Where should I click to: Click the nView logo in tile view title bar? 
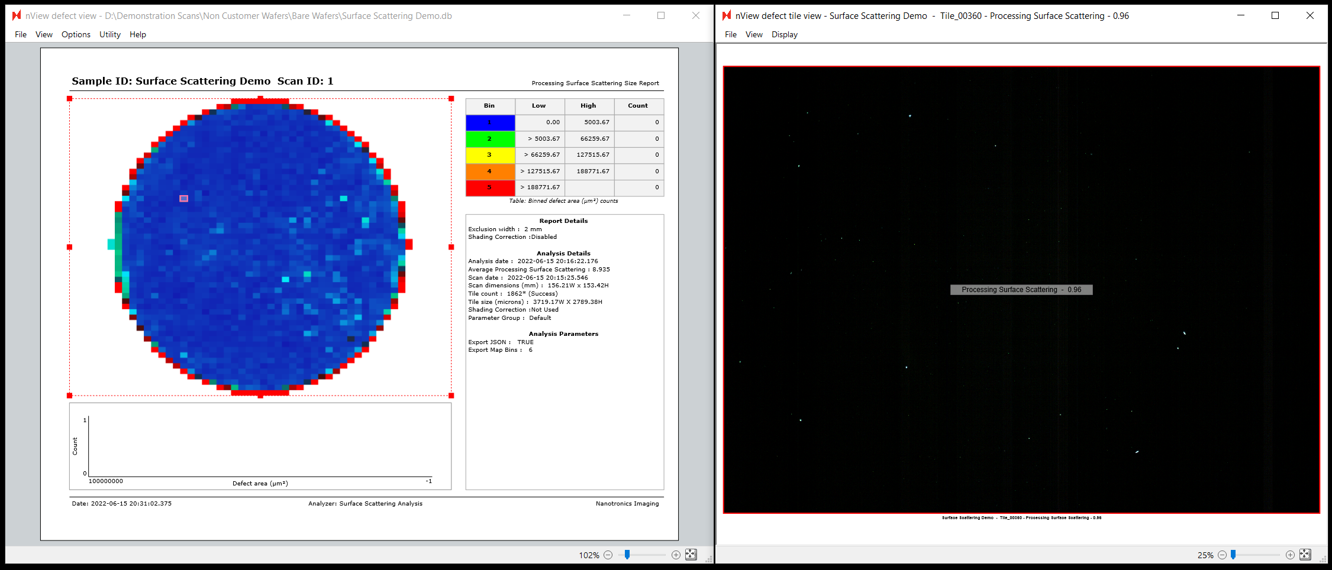(x=727, y=15)
